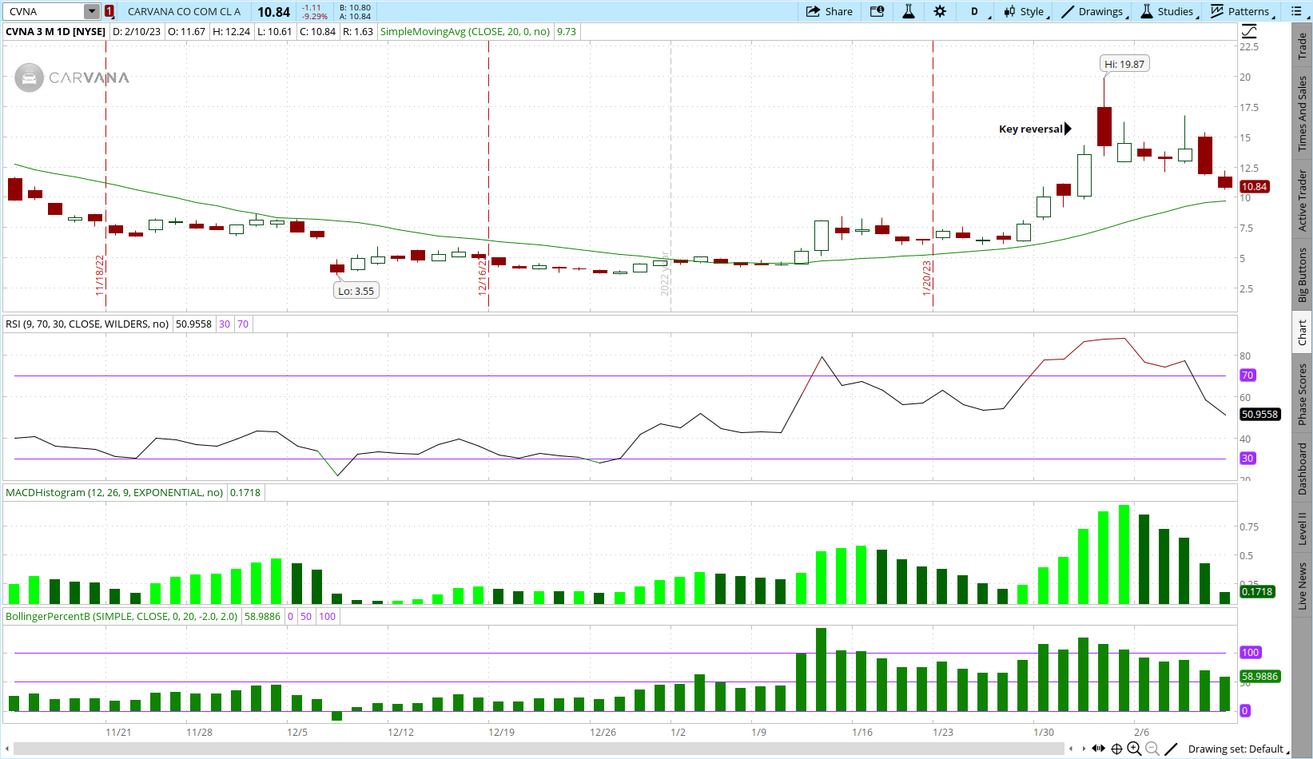1313x759 pixels.
Task: Open the D timeframe dropdown
Action: pos(978,11)
